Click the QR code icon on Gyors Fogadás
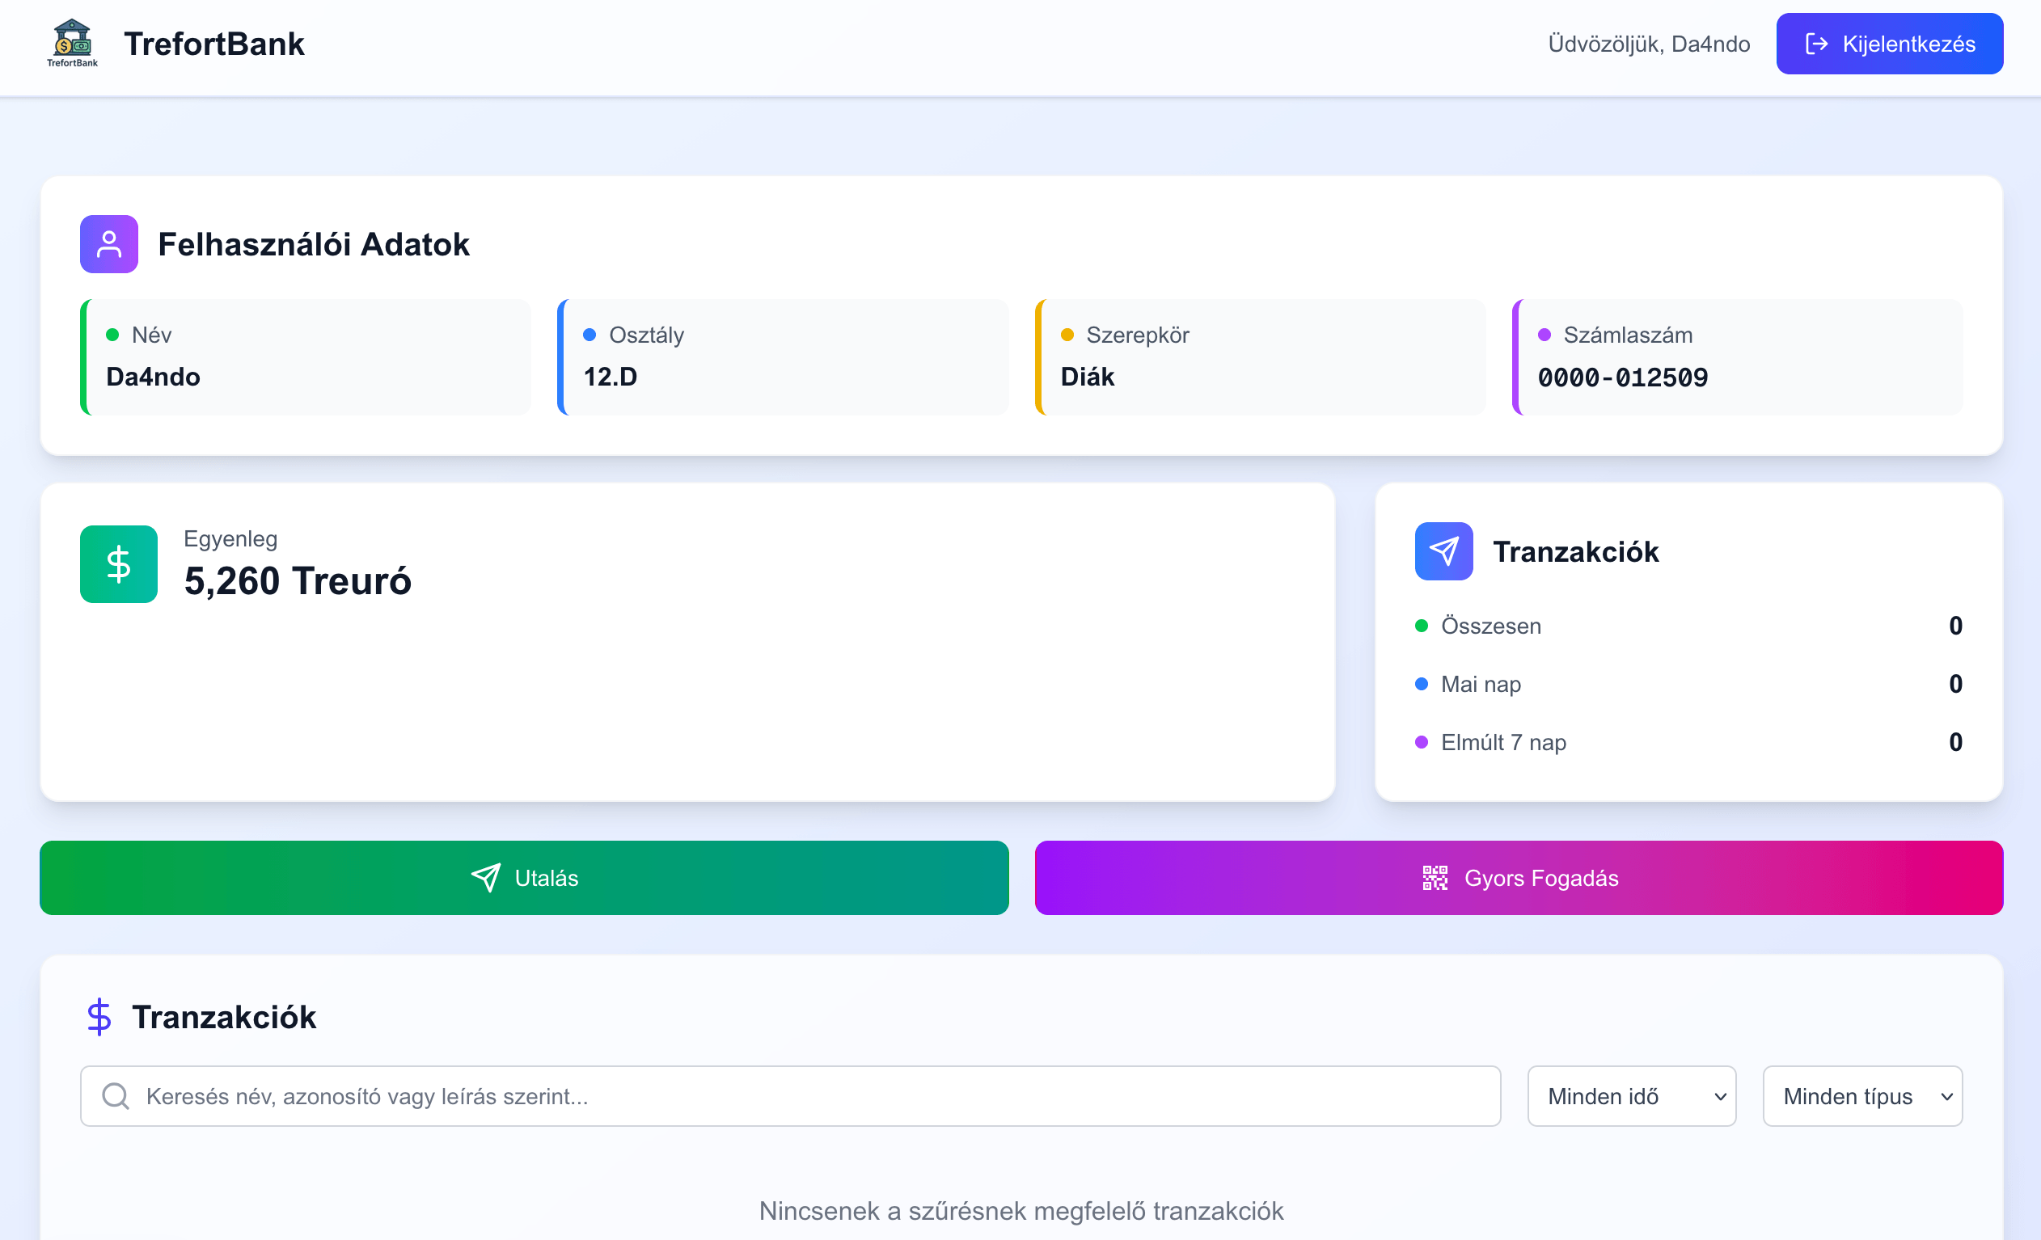This screenshot has height=1240, width=2041. point(1435,877)
